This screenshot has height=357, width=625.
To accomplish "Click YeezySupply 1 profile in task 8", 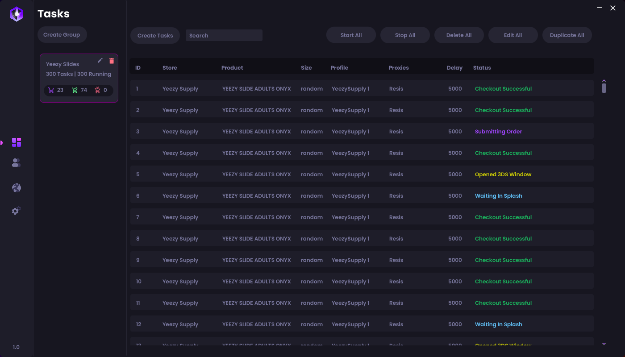I will point(350,239).
